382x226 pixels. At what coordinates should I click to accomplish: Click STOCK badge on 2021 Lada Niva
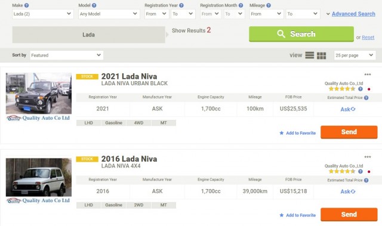[87, 77]
